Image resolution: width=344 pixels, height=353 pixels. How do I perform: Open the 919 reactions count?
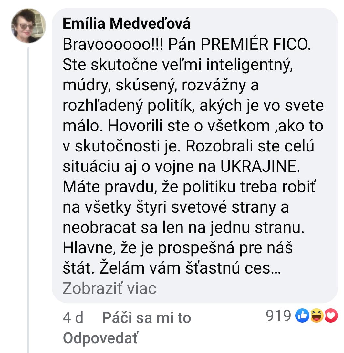pos(278,316)
